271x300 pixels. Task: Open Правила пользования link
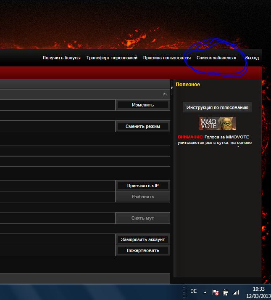[167, 58]
